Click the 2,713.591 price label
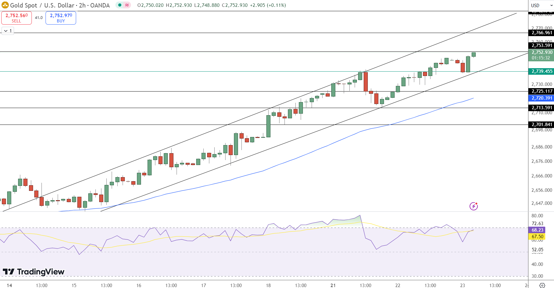Screen dimensions: 554x288 pos(542,108)
